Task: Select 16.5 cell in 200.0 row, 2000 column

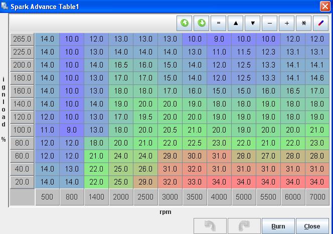Action: click(x=121, y=65)
